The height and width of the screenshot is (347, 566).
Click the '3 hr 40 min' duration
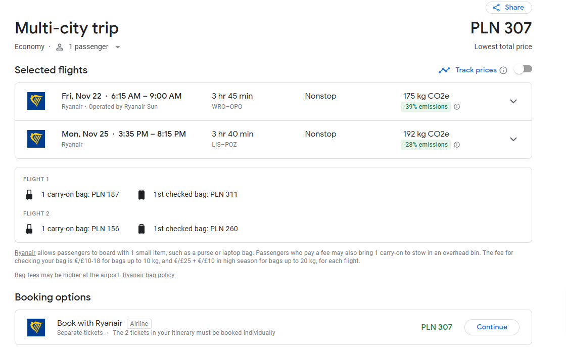click(x=232, y=134)
